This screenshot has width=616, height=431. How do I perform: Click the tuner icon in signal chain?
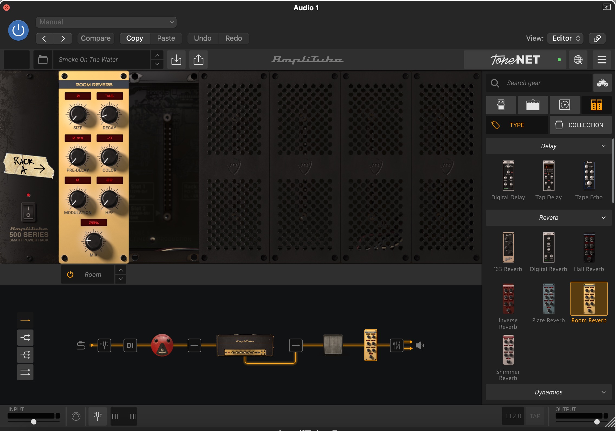coord(104,345)
